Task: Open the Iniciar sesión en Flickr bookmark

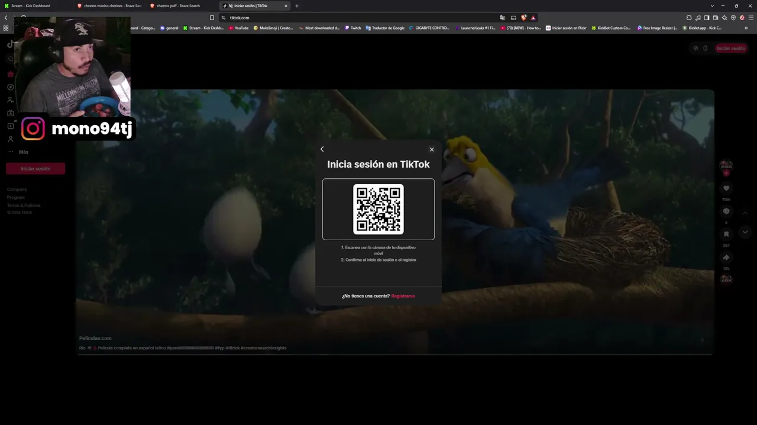Action: coord(566,28)
